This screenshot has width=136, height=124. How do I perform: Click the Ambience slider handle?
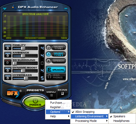pos(23,56)
